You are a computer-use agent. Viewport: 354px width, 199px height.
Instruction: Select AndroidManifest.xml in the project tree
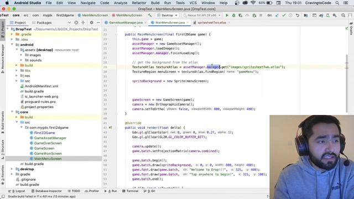point(41,86)
